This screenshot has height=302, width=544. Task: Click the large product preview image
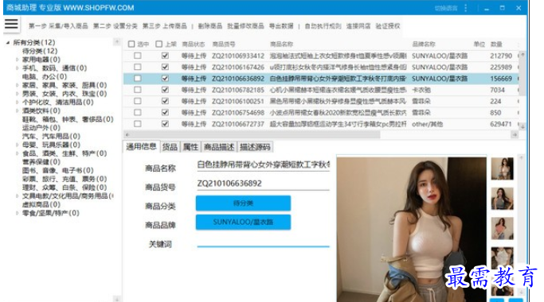coord(412,229)
